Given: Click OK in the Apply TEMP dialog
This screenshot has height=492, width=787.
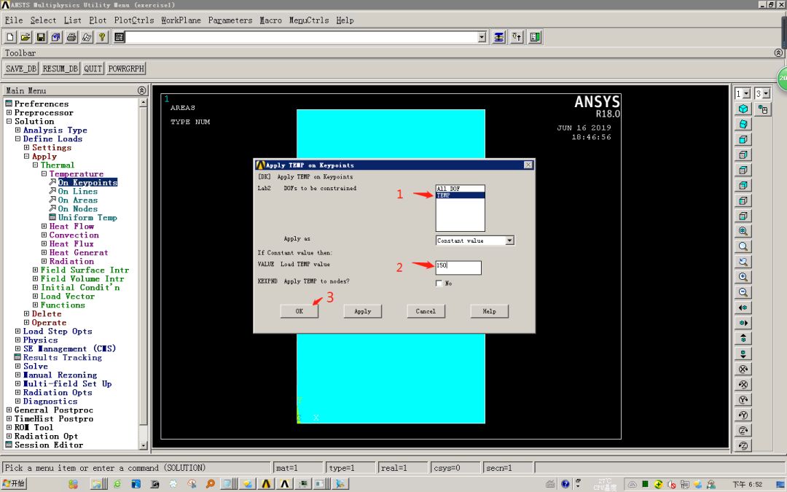Looking at the screenshot, I should click(299, 311).
